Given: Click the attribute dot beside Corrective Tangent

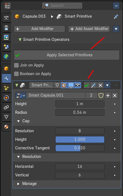Looking at the screenshot, I should coord(115,148).
